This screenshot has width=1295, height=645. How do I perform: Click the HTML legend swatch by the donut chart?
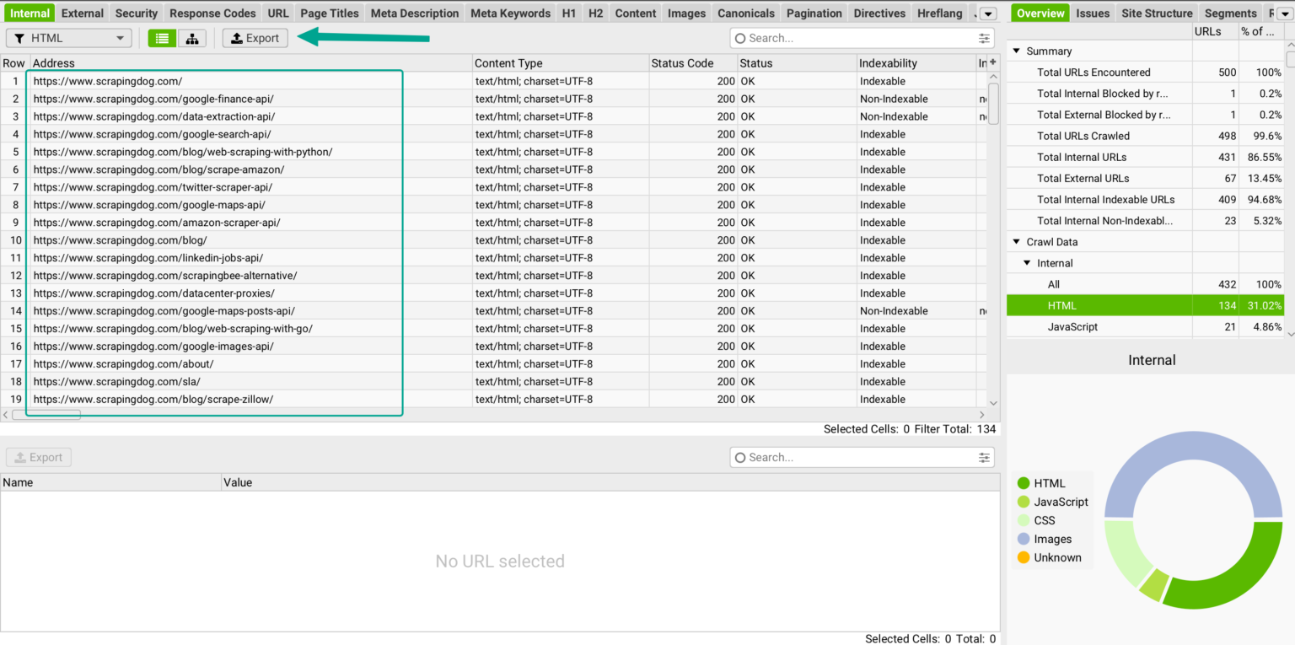coord(1023,483)
